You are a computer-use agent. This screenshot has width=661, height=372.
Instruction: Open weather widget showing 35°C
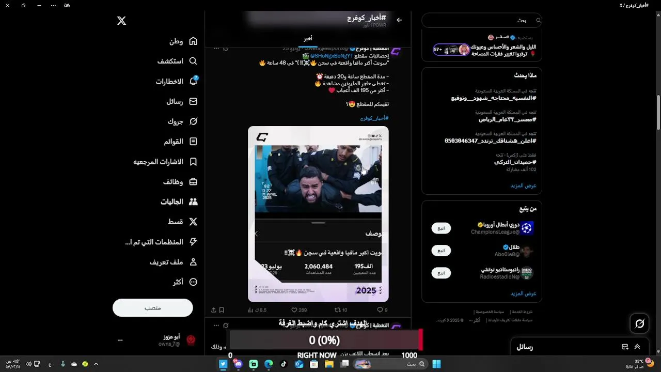pos(639,364)
